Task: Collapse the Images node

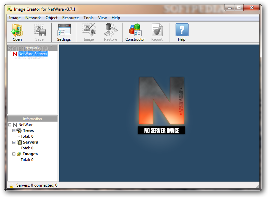Action: [x=14, y=154]
